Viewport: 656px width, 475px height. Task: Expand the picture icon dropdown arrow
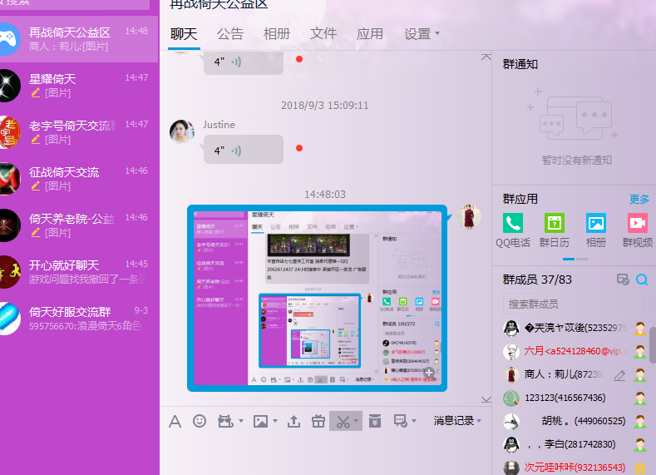click(x=275, y=421)
